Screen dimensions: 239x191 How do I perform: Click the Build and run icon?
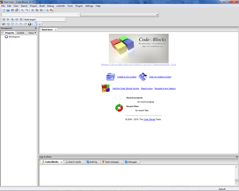click(13, 19)
